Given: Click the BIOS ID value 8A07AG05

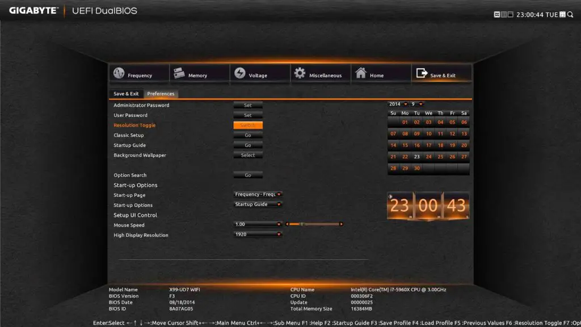Looking at the screenshot, I should click(181, 308).
